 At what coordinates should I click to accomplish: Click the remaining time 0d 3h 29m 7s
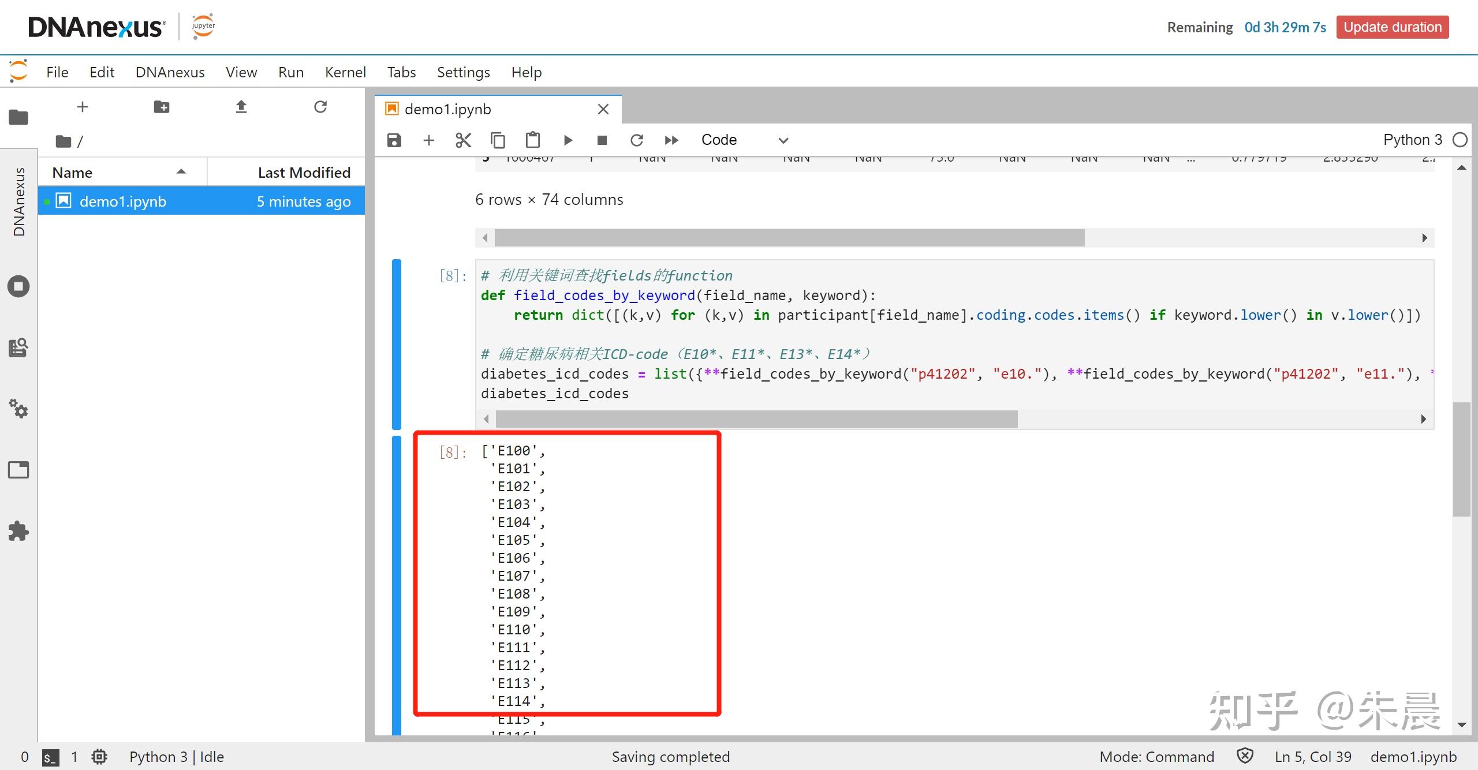click(1285, 27)
